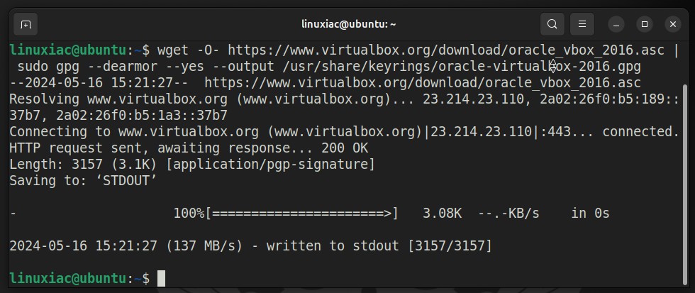Click the '200 OK' response text
Image resolution: width=695 pixels, height=293 pixels.
[x=345, y=148]
